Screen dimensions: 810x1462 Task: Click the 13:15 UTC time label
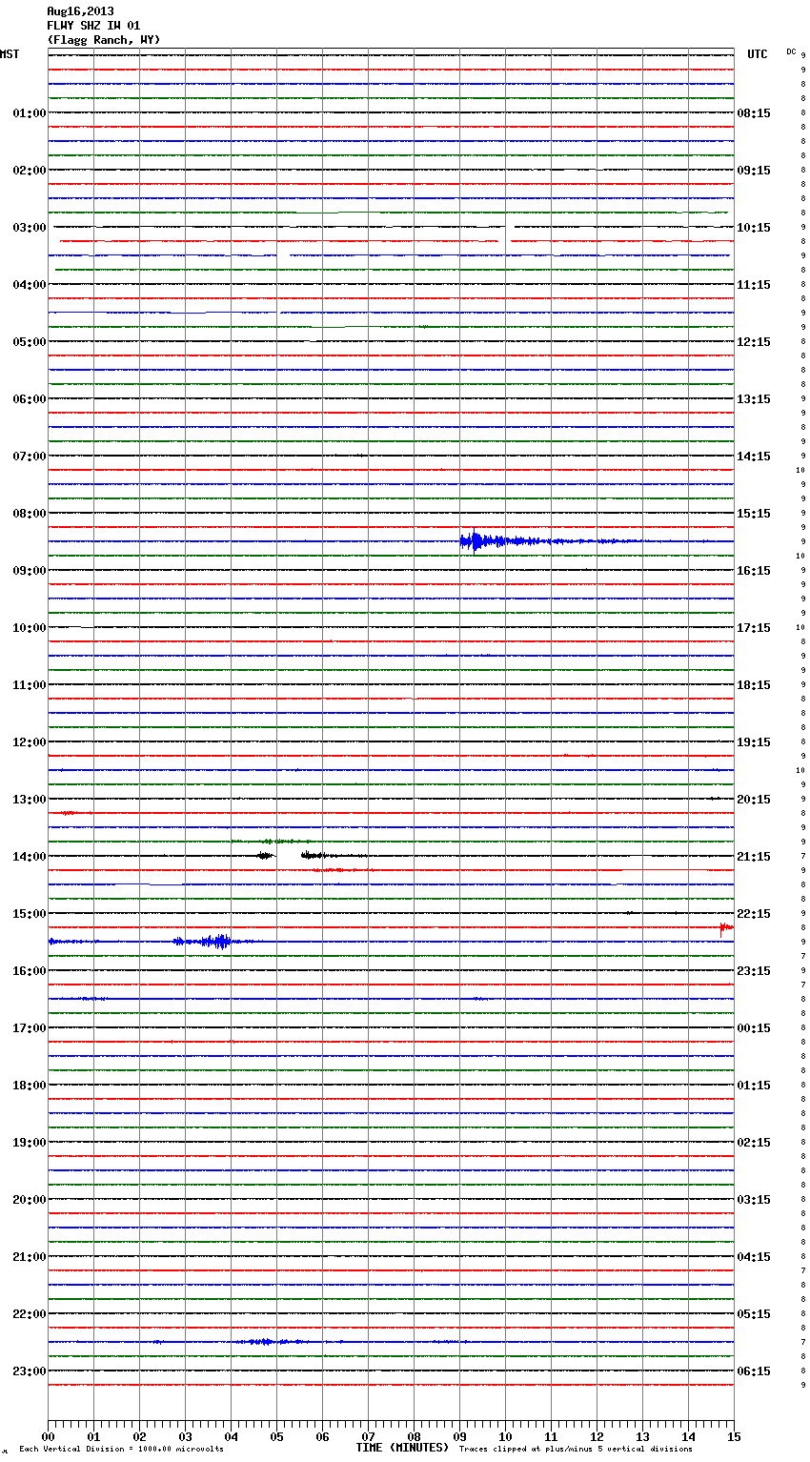point(754,399)
